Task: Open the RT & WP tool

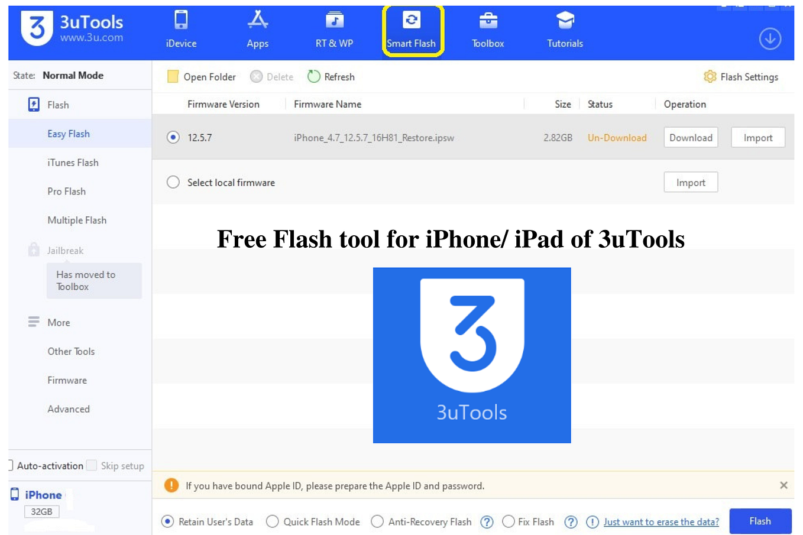Action: [333, 30]
